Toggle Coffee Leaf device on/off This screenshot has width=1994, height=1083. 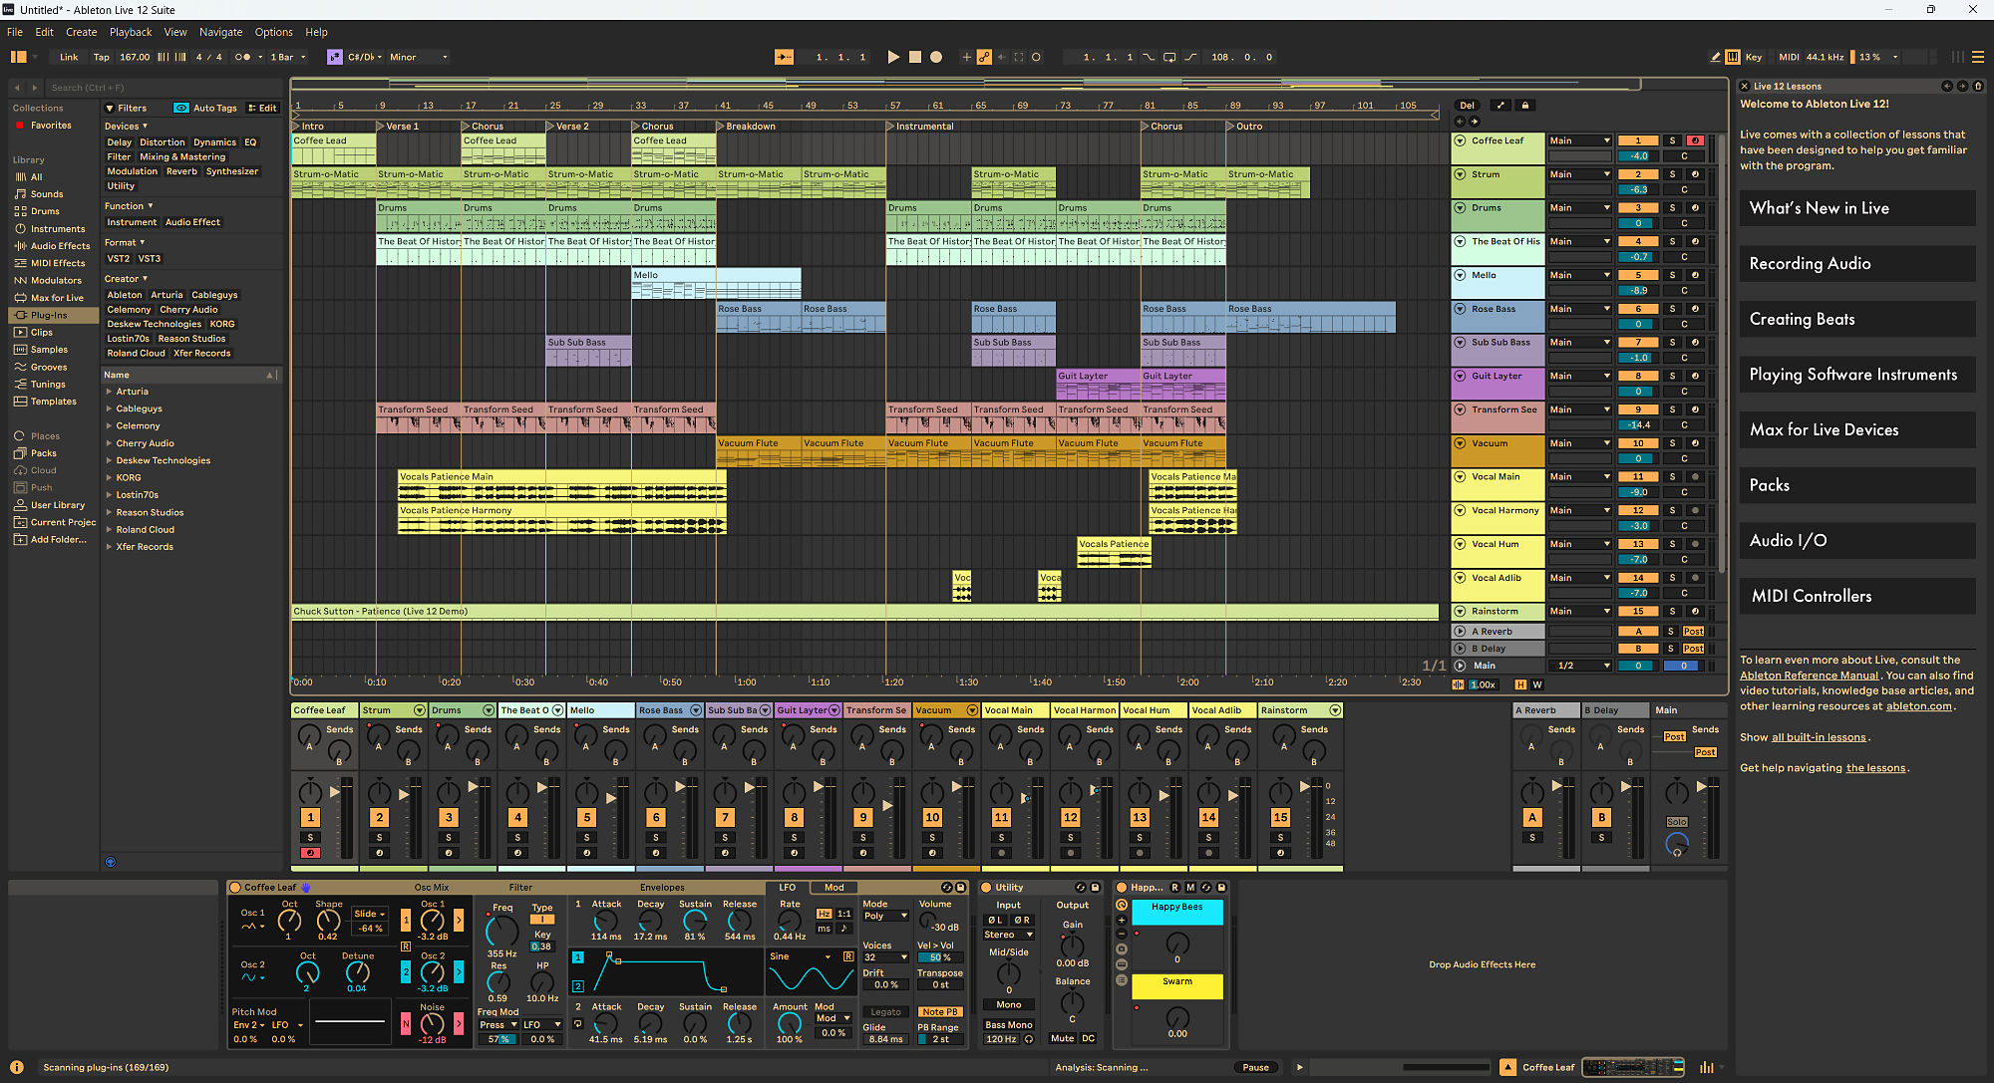pyautogui.click(x=235, y=888)
